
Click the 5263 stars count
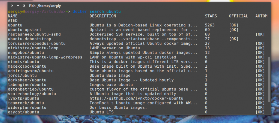[210, 25]
